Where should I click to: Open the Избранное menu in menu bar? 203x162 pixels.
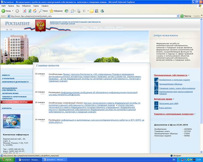coord(26,6)
